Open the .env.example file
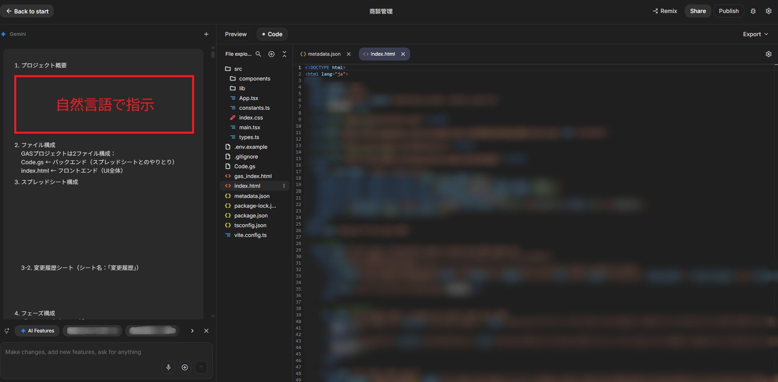This screenshot has width=778, height=382. [x=254, y=147]
